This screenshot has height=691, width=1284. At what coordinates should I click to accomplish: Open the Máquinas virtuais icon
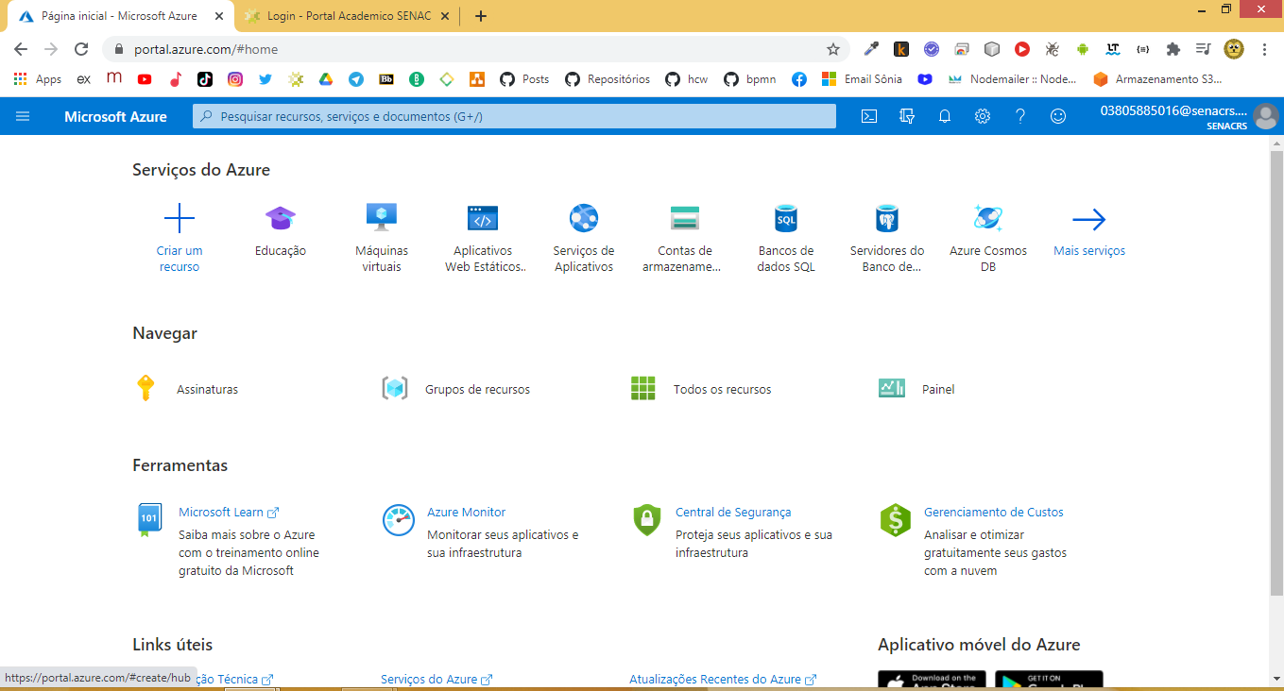pyautogui.click(x=382, y=218)
